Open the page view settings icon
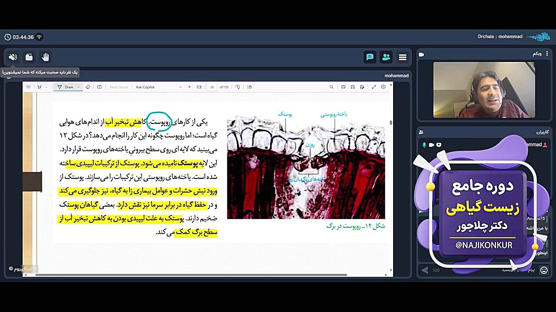556x312 pixels. 249,87
